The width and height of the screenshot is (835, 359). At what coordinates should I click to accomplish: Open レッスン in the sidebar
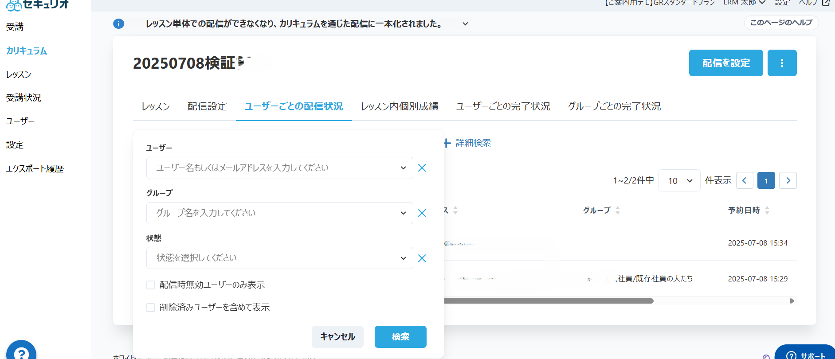19,74
